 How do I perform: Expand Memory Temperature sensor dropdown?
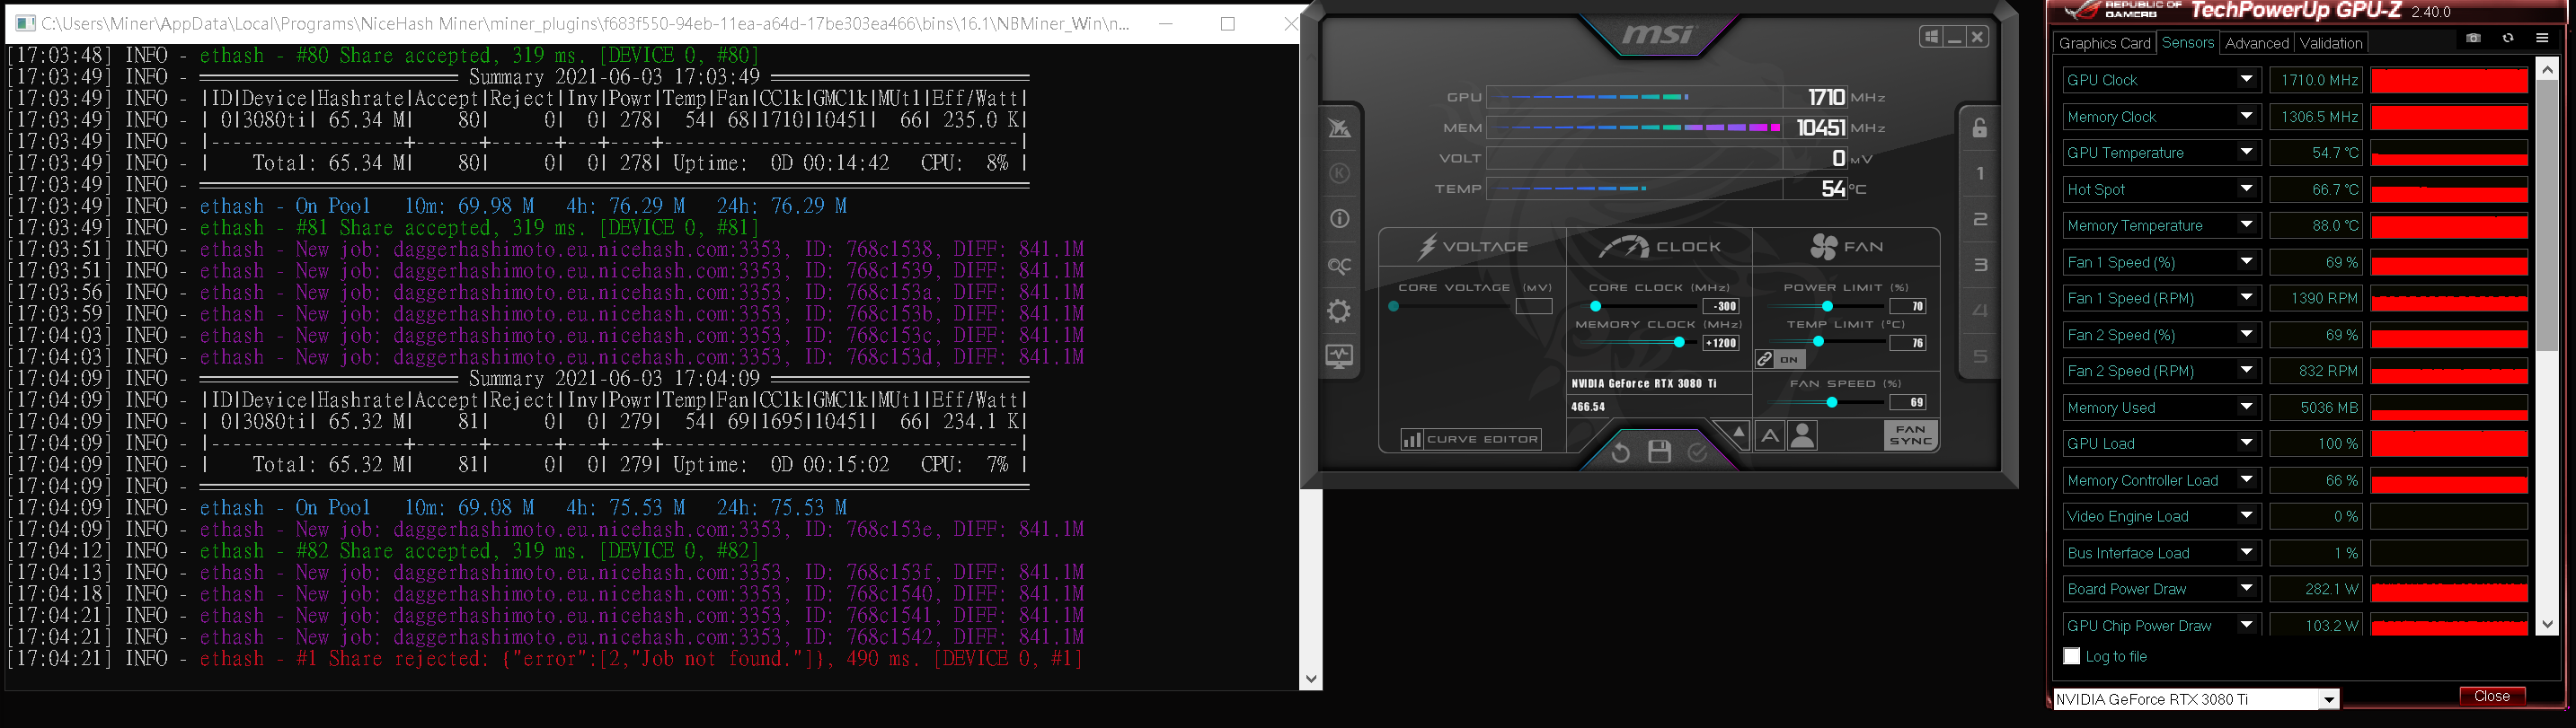pos(2246,225)
